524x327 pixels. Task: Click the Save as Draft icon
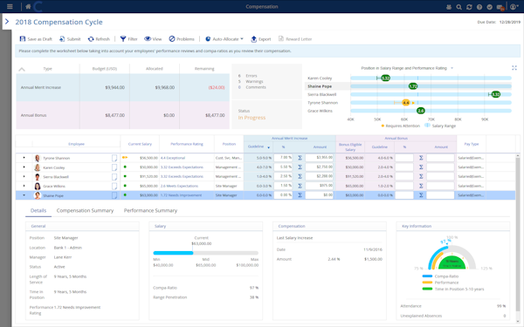click(x=23, y=39)
